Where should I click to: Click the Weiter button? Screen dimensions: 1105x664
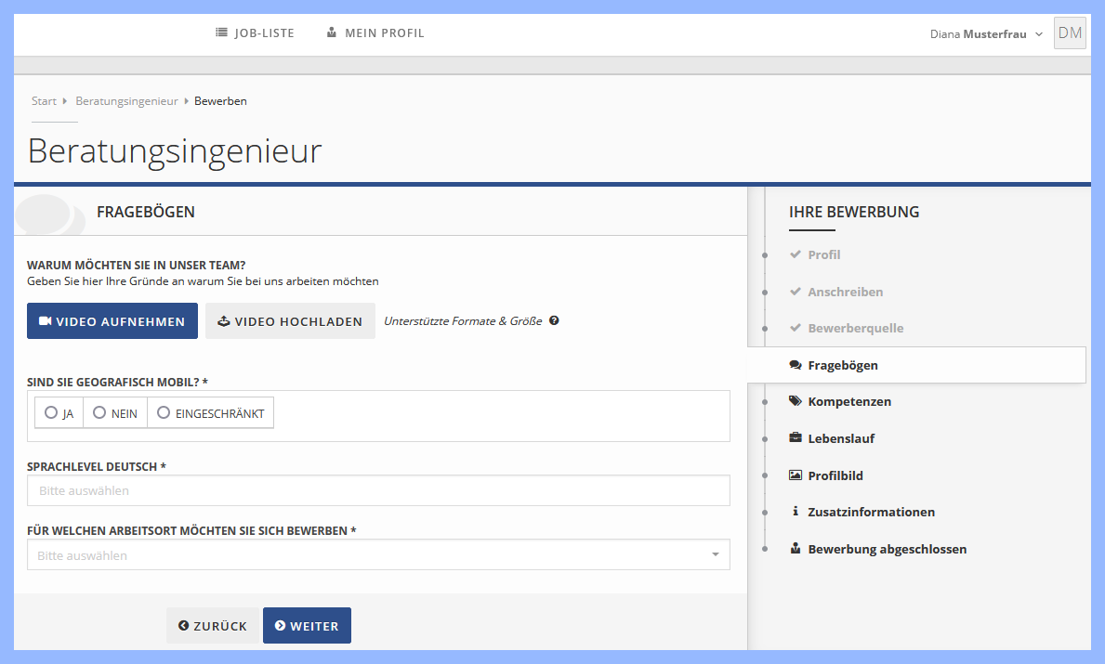pyautogui.click(x=307, y=626)
